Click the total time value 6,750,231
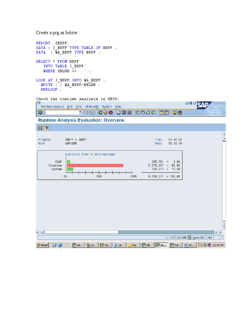This screenshot has width=244, height=325. click(x=156, y=176)
